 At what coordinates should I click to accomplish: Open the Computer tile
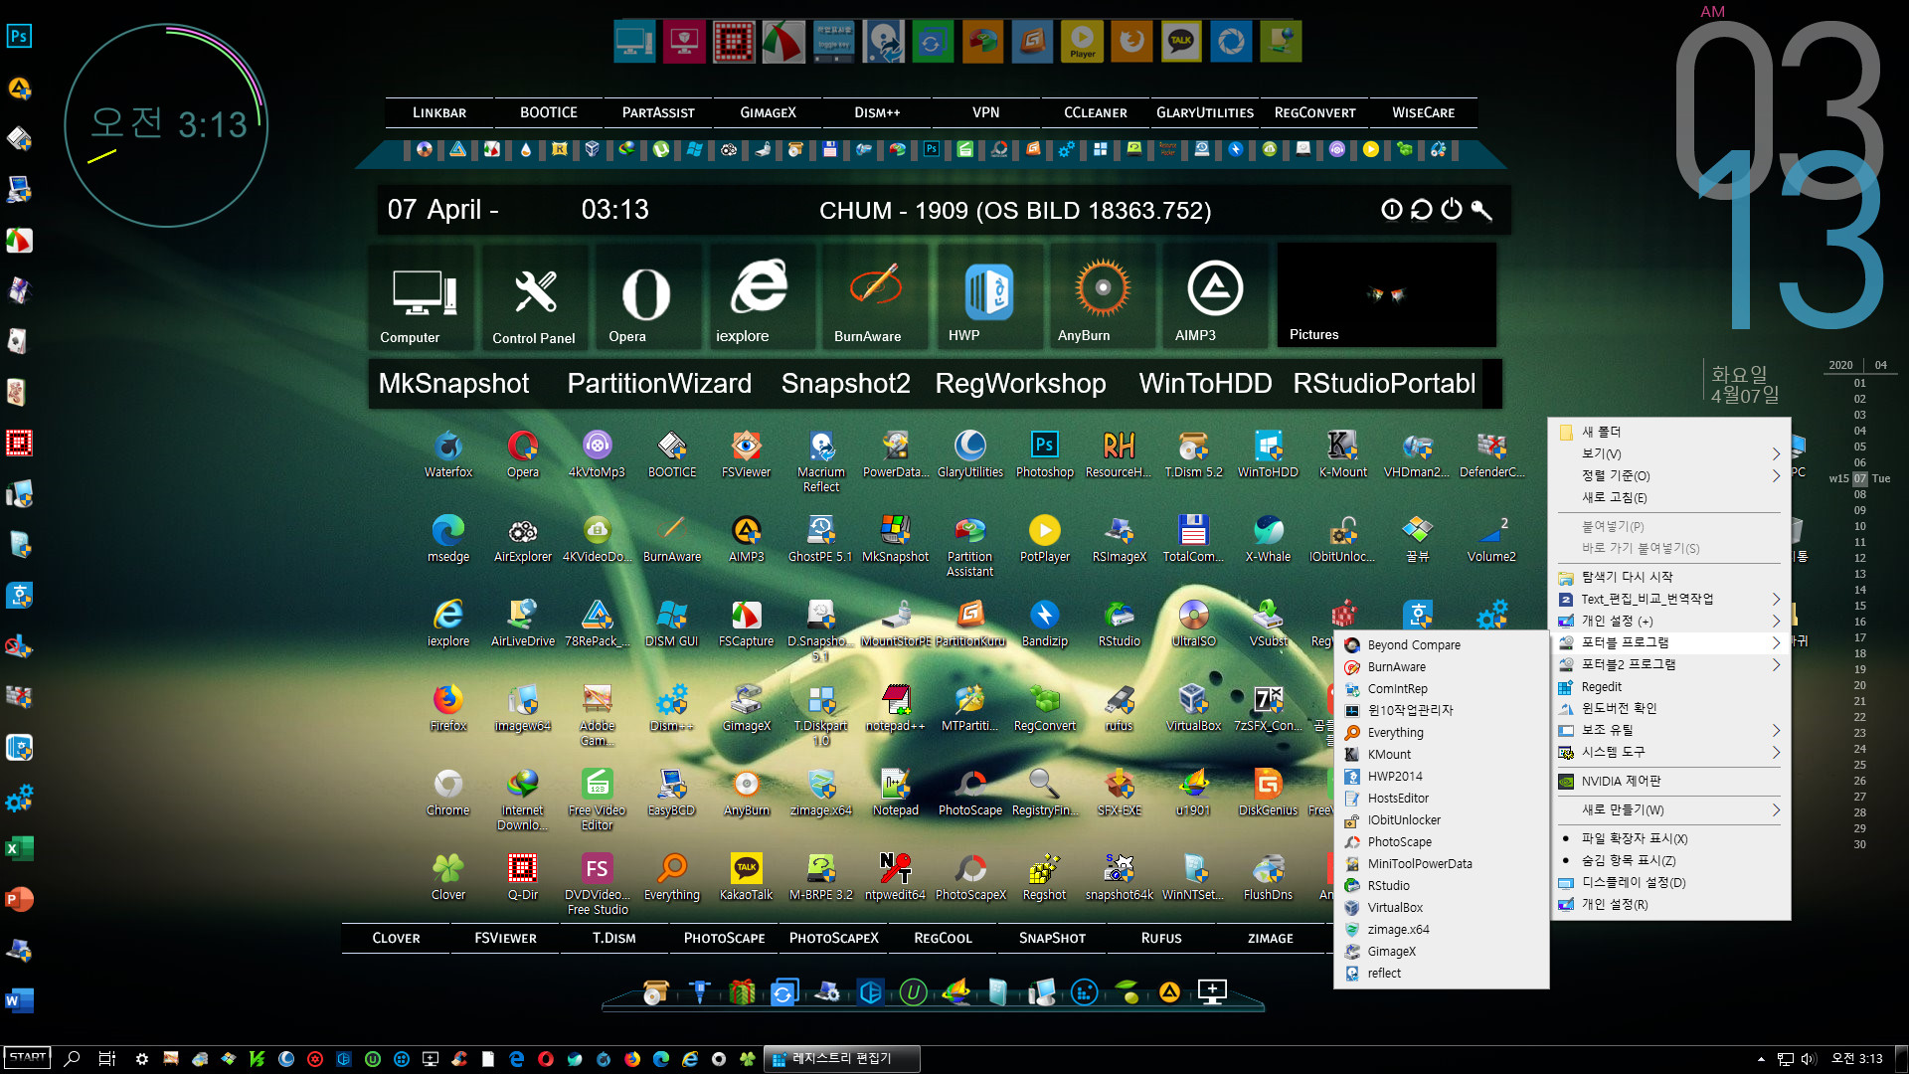[x=424, y=297]
